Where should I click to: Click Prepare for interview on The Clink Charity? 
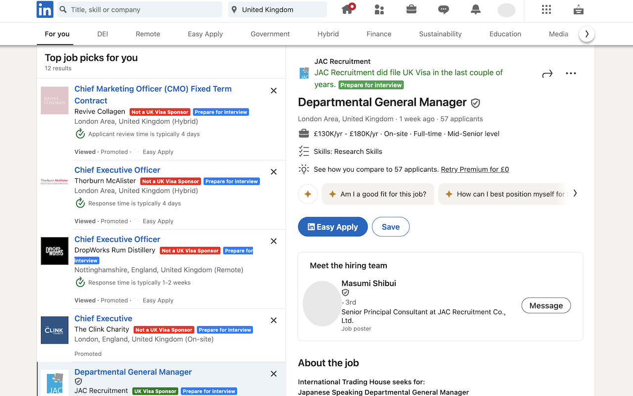pyautogui.click(x=225, y=330)
